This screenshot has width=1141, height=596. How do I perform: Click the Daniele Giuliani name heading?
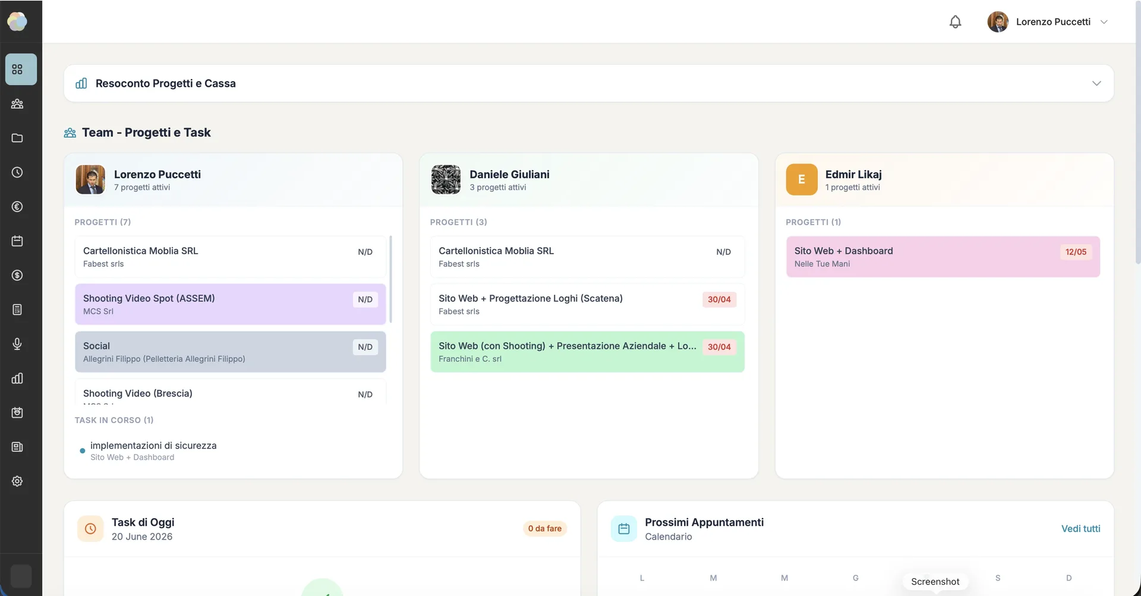pyautogui.click(x=509, y=174)
